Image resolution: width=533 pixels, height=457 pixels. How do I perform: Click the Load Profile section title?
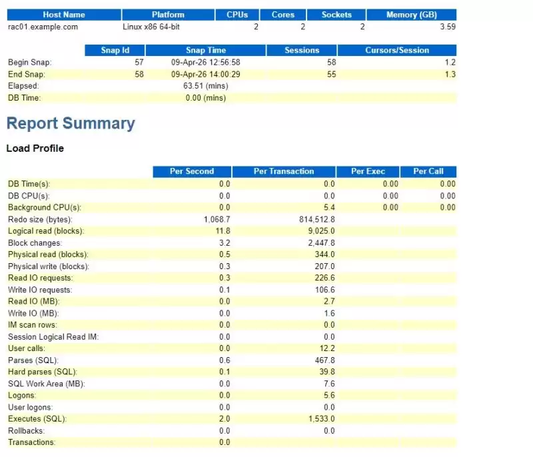point(35,149)
